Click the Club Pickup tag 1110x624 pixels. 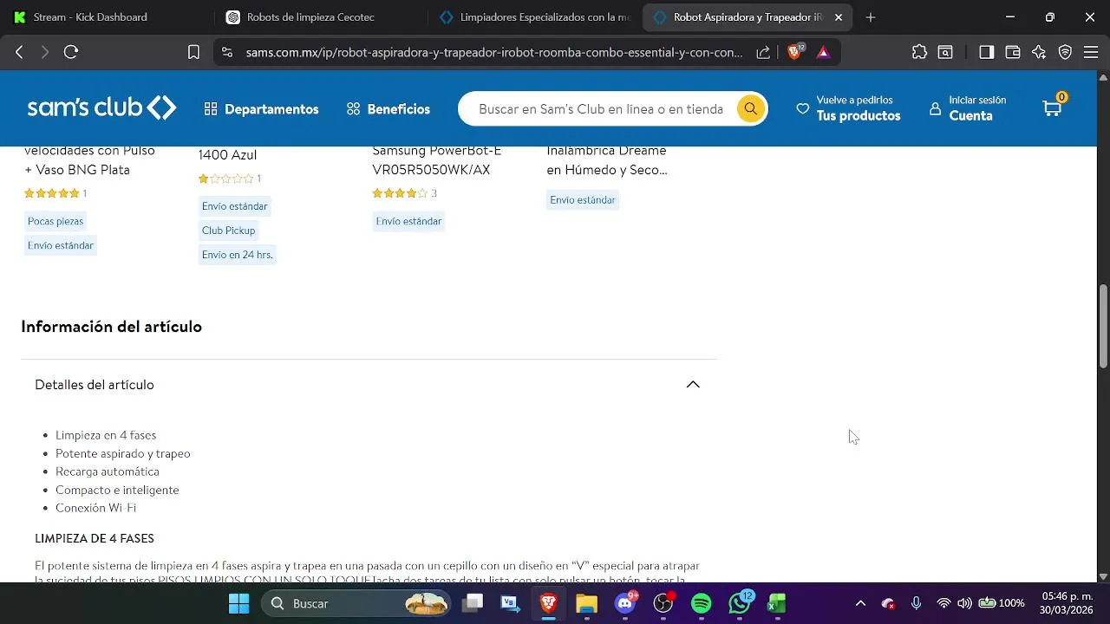click(228, 231)
